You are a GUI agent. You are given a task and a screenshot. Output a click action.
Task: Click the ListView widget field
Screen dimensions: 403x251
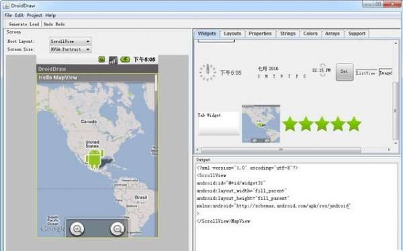point(366,73)
